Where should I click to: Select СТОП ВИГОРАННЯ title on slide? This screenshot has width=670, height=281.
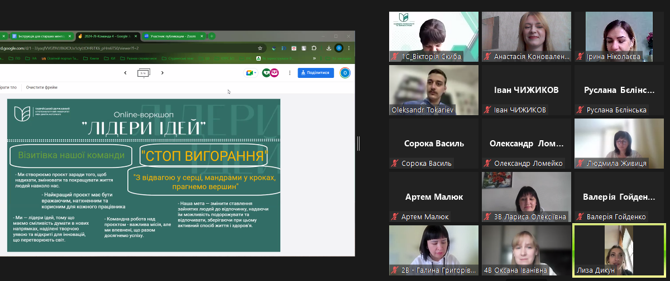click(204, 155)
